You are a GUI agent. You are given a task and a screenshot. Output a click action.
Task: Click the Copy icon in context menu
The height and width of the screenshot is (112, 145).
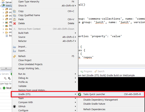[14, 11]
